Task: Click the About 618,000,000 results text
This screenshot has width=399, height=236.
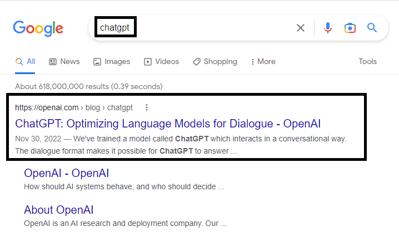Action: point(88,86)
